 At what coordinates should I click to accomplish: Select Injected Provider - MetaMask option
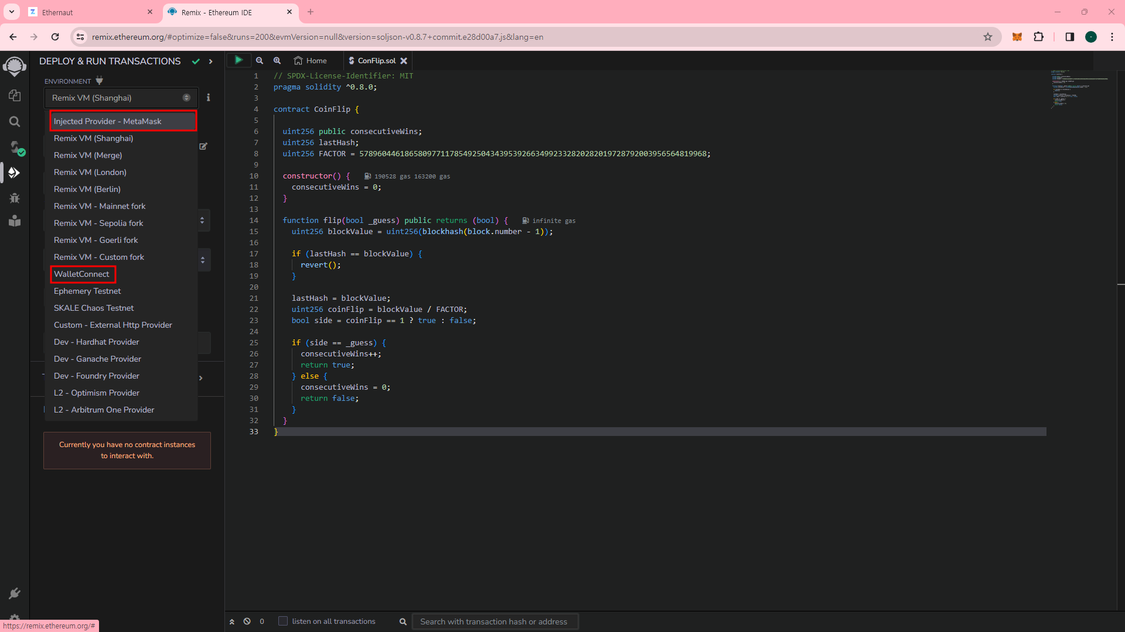[123, 121]
